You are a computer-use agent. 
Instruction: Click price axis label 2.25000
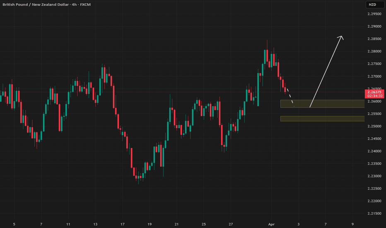point(374,126)
